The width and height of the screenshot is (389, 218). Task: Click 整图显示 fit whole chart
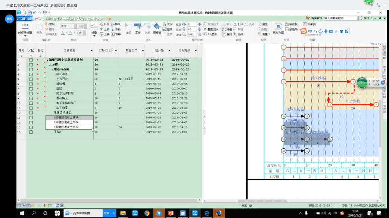(x=211, y=29)
